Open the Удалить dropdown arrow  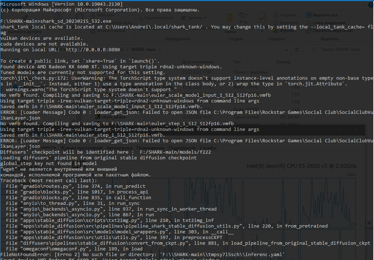coord(205,17)
